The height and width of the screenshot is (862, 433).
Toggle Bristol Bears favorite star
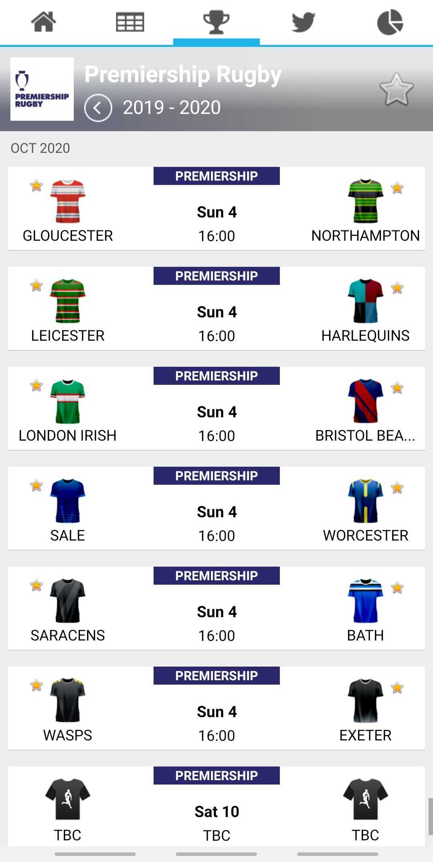click(397, 388)
